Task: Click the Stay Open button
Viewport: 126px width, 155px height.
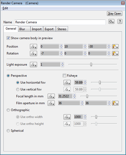Action: 115,13
